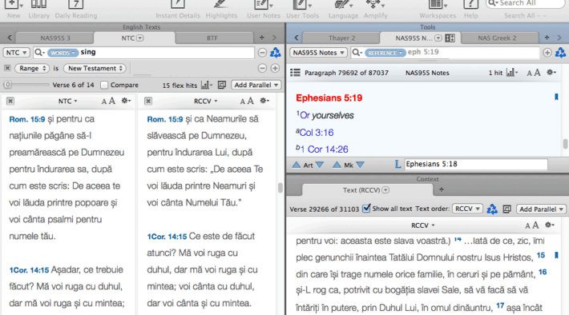Image resolution: width=569 pixels, height=315 pixels.
Task: Open NTC search text dropdown
Action: (x=16, y=53)
